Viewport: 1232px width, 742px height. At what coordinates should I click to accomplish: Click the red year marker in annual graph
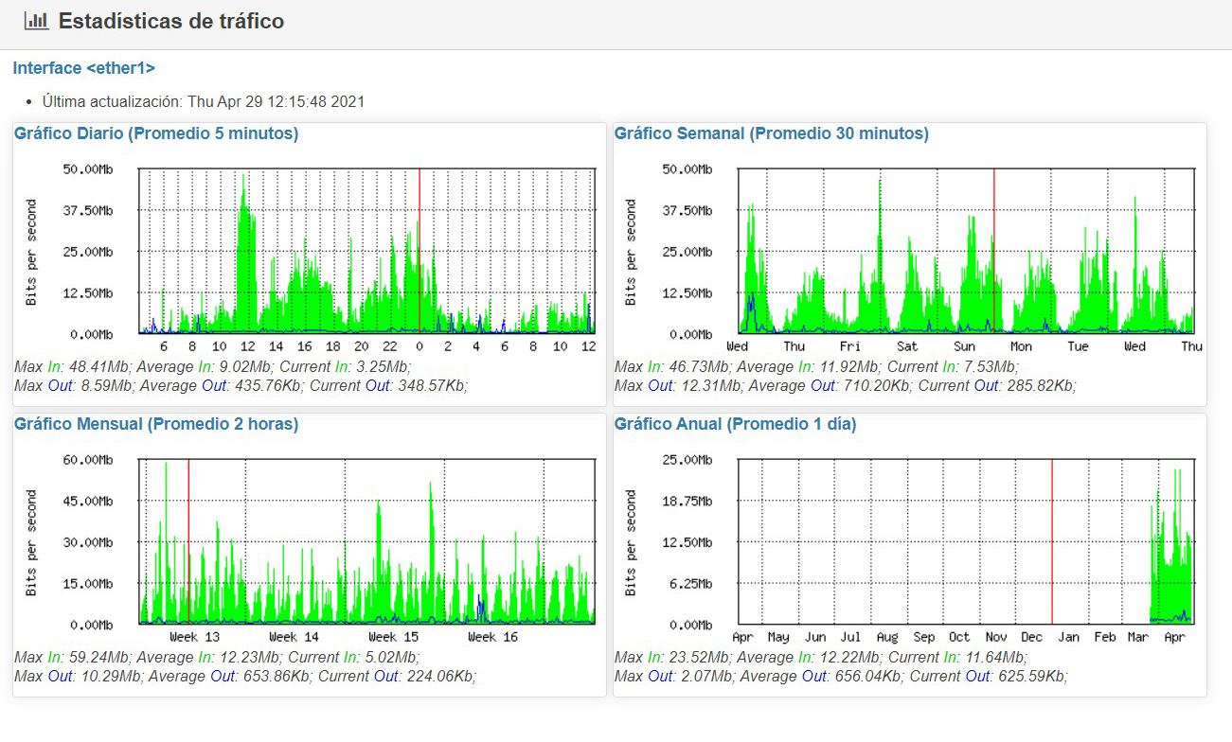pyautogui.click(x=1052, y=539)
